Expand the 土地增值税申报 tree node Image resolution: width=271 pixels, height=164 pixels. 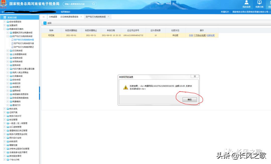tap(8, 54)
